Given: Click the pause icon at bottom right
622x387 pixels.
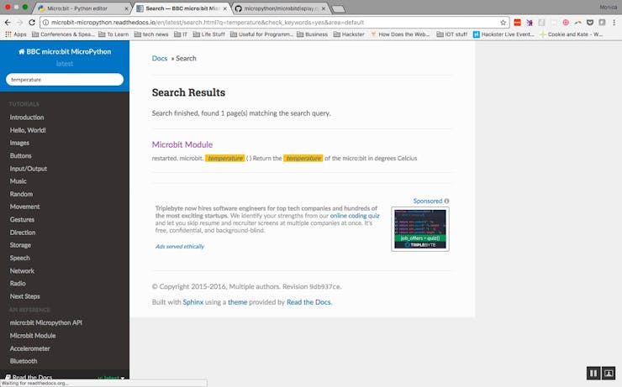Looking at the screenshot, I should point(593,373).
